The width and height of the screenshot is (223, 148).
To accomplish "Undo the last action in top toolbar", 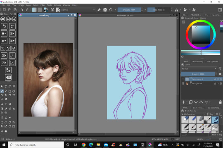I will coord(21,9).
